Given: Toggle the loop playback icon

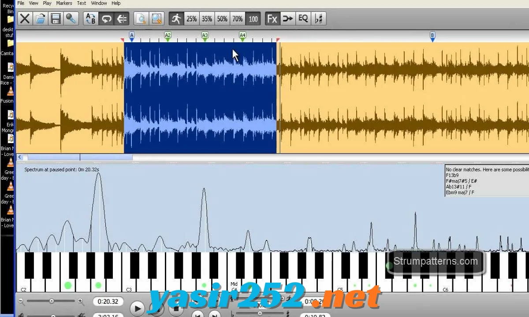Looking at the screenshot, I should tap(106, 18).
